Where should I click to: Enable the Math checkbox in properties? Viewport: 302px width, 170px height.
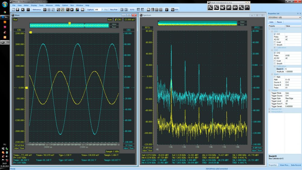pos(275,77)
